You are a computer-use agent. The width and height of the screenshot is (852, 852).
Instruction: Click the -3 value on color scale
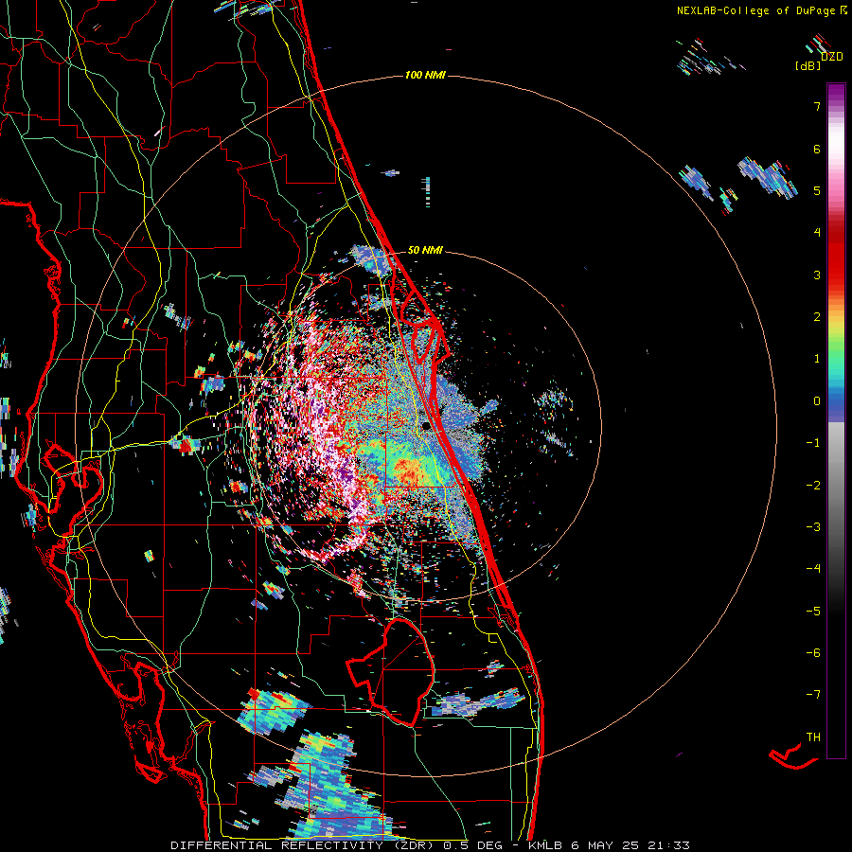tap(813, 526)
